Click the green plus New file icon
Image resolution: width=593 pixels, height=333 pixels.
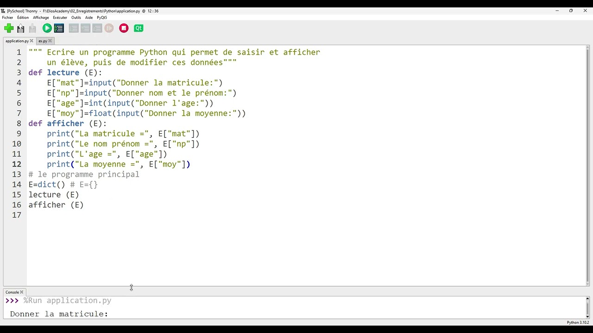pos(9,28)
